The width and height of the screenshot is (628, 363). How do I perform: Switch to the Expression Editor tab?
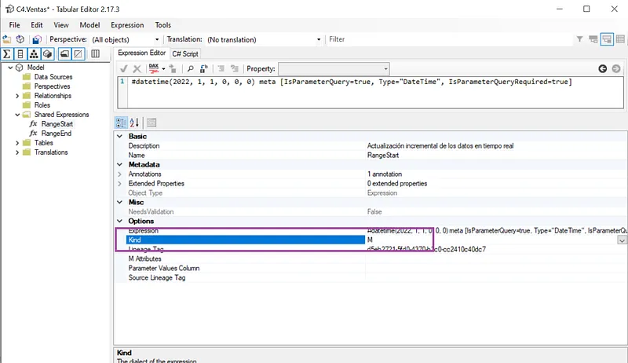tap(141, 53)
